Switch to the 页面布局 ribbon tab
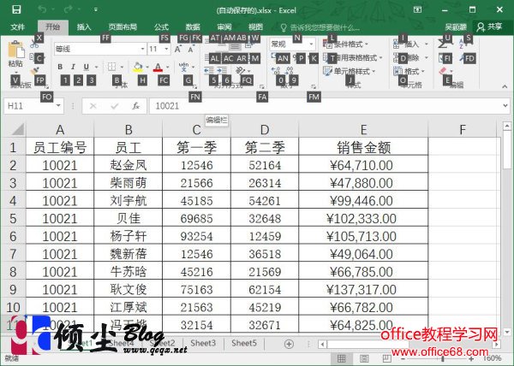Screen dimensions: 514x366 tap(123, 27)
